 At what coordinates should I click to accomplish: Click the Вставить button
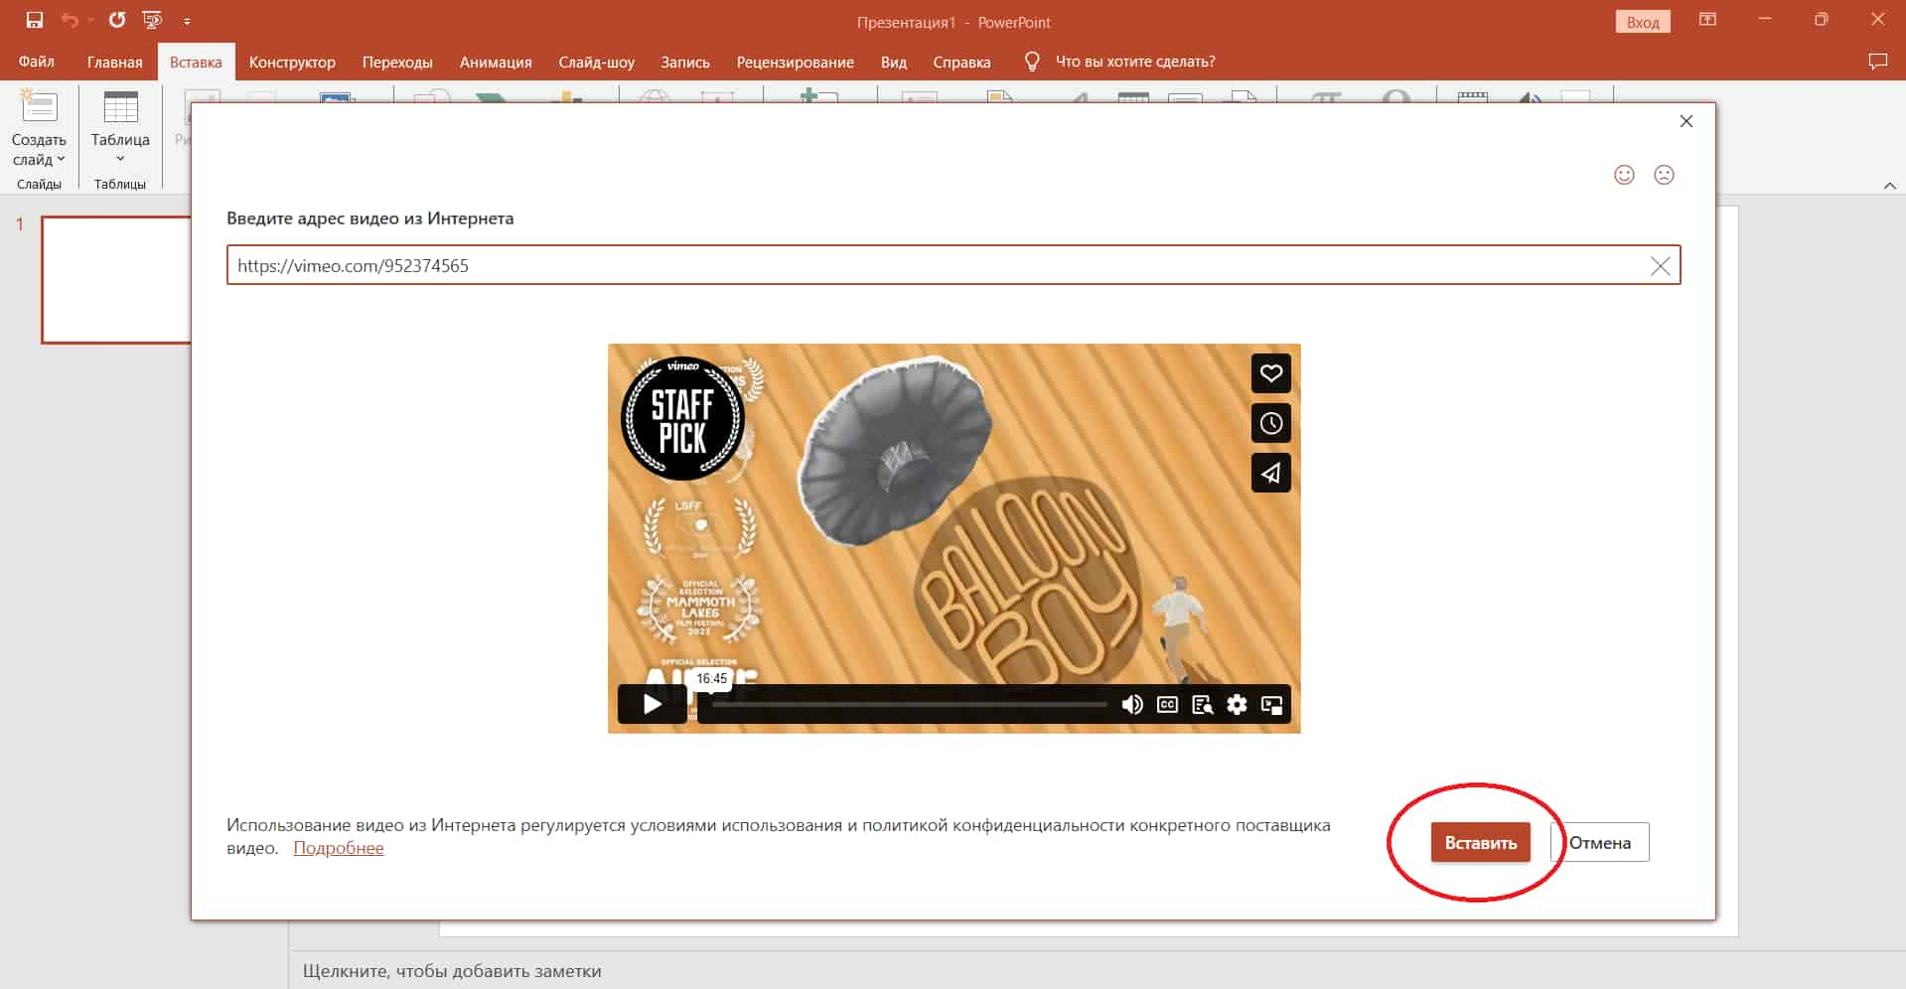(1480, 842)
